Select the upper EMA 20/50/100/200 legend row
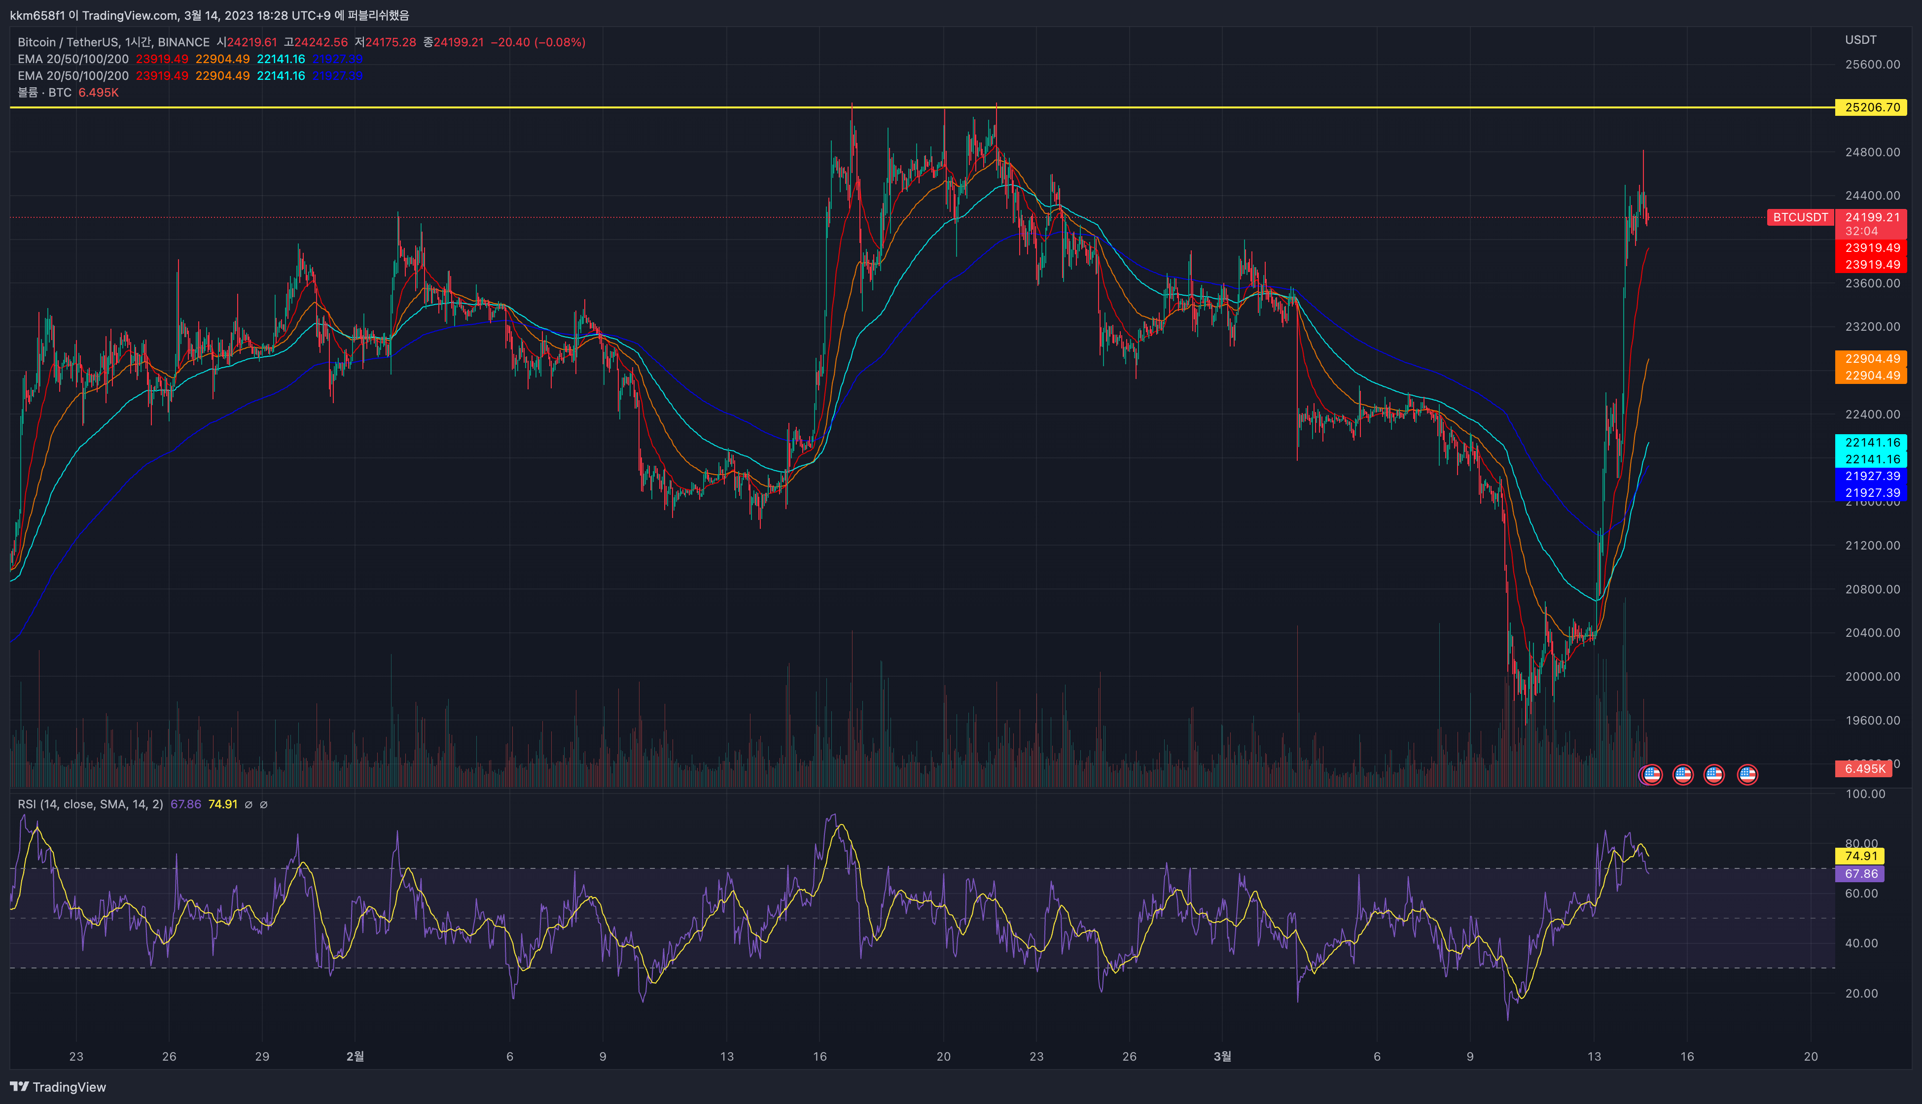 tap(73, 59)
